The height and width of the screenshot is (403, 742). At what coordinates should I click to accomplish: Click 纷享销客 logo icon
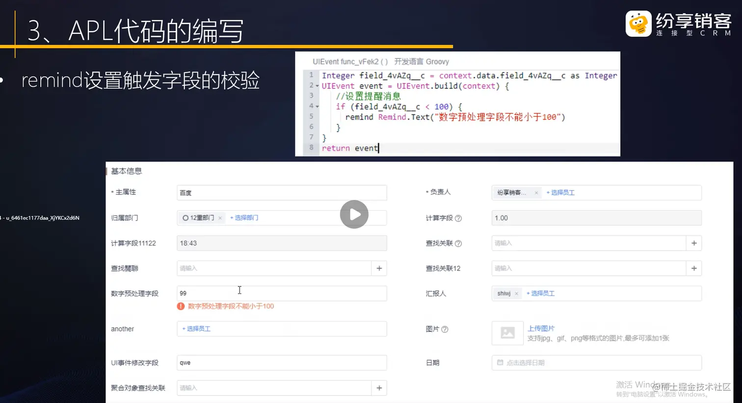point(638,24)
